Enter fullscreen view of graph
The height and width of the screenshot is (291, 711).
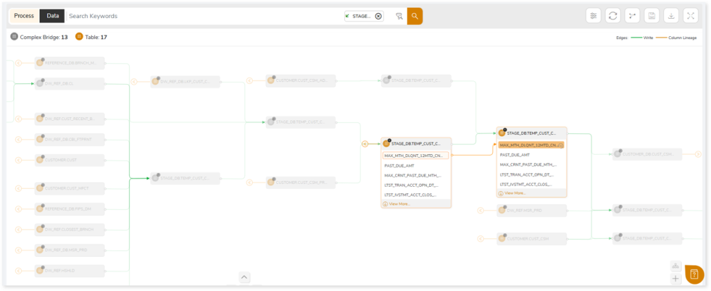[690, 15]
